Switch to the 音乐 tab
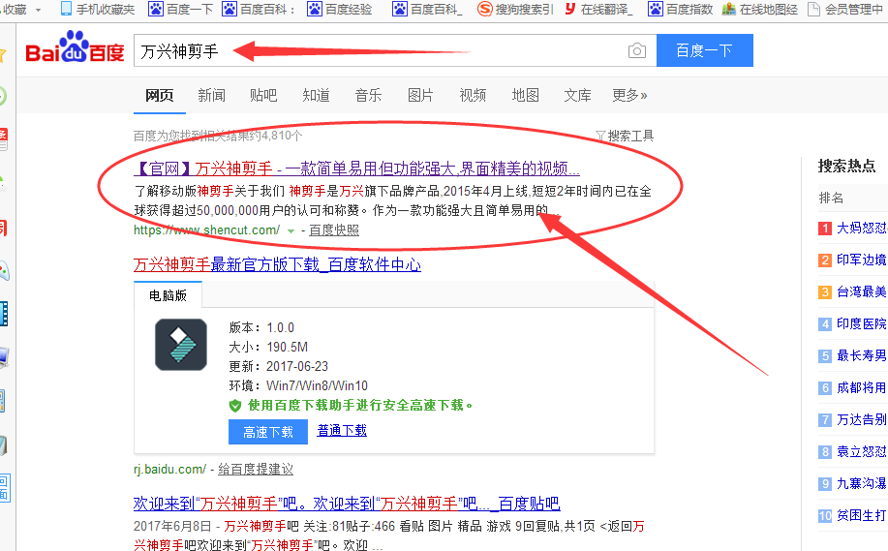The height and width of the screenshot is (551, 888). pos(368,95)
